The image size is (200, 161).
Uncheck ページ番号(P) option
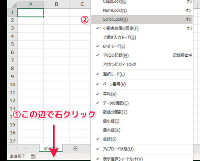pos(142,84)
